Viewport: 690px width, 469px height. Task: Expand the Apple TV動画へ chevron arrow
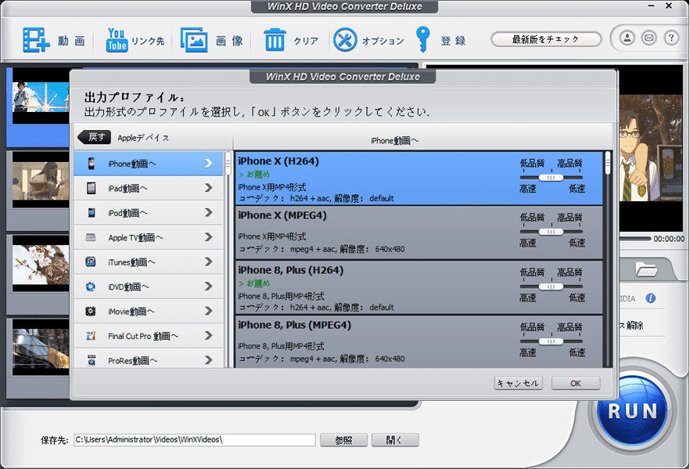pyautogui.click(x=209, y=237)
